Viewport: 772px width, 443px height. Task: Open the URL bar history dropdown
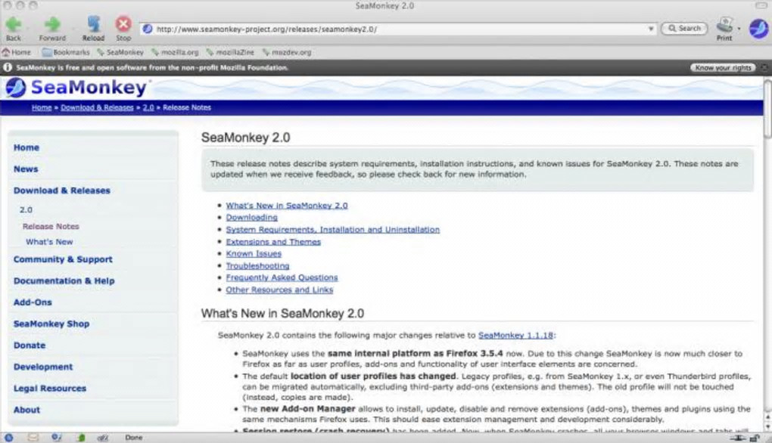[651, 29]
